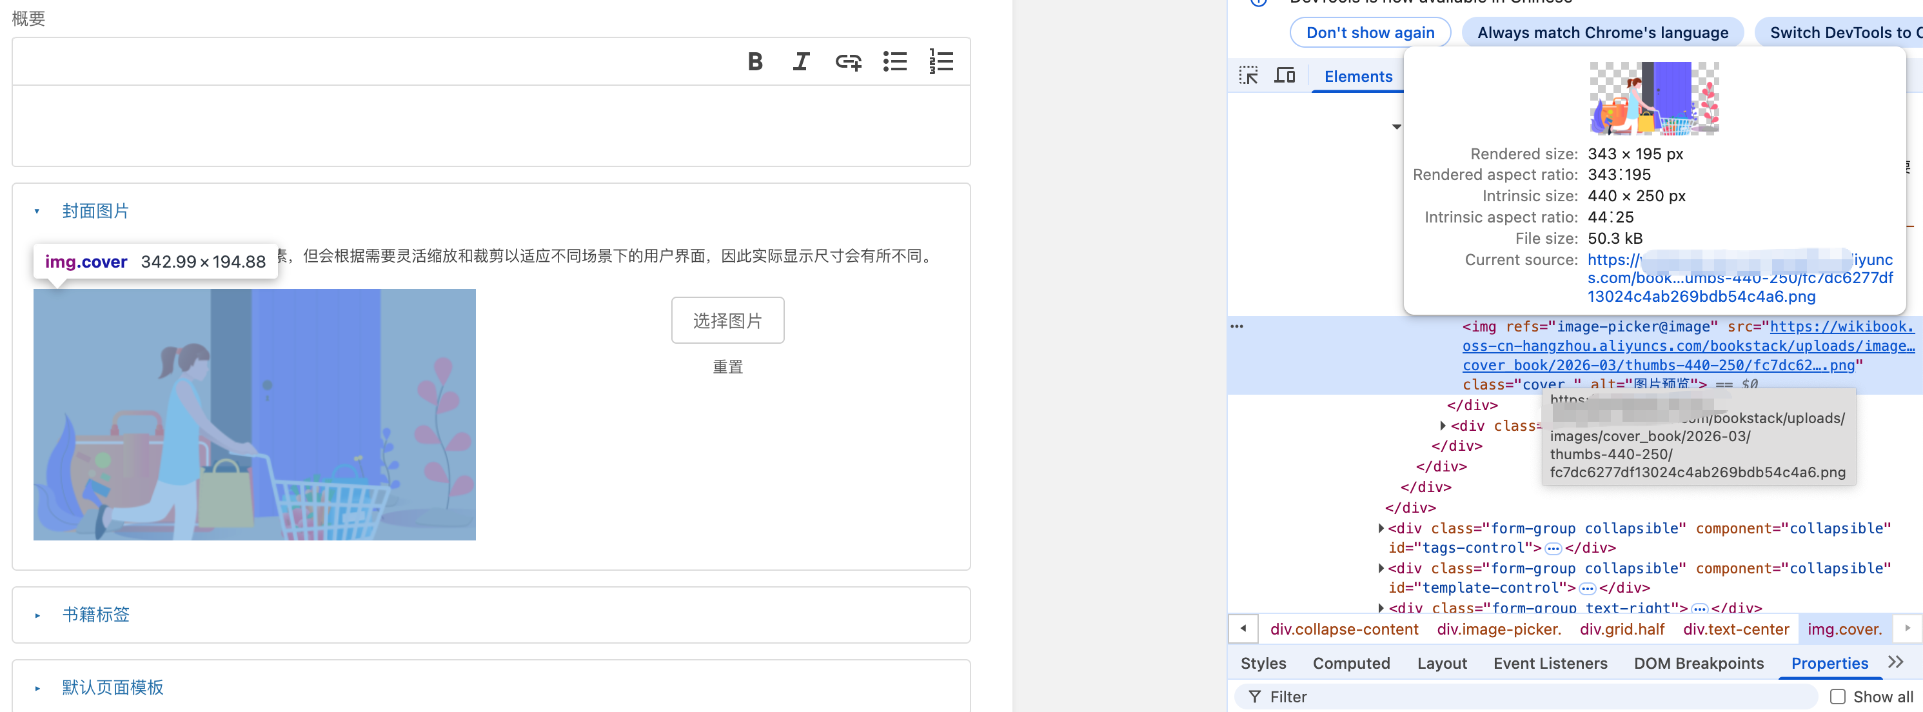Apply italic formatting in editor toolbar
The image size is (1923, 712).
click(x=801, y=62)
